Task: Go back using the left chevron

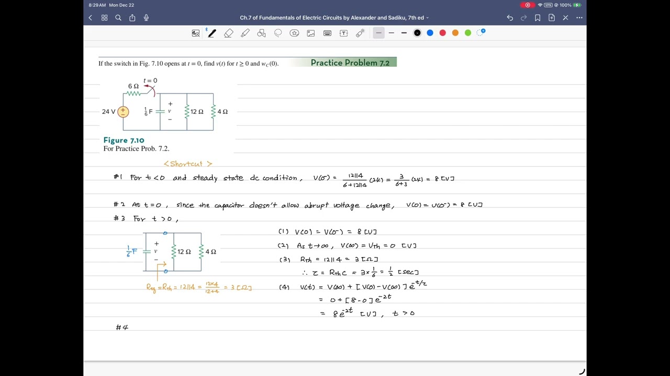Action: point(90,18)
